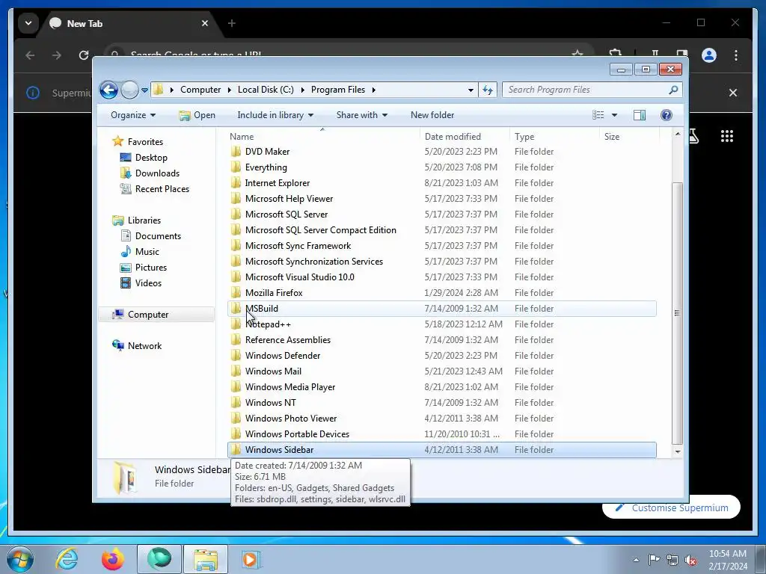Select Favorites in navigation pane
The image size is (766, 574).
[x=145, y=142]
